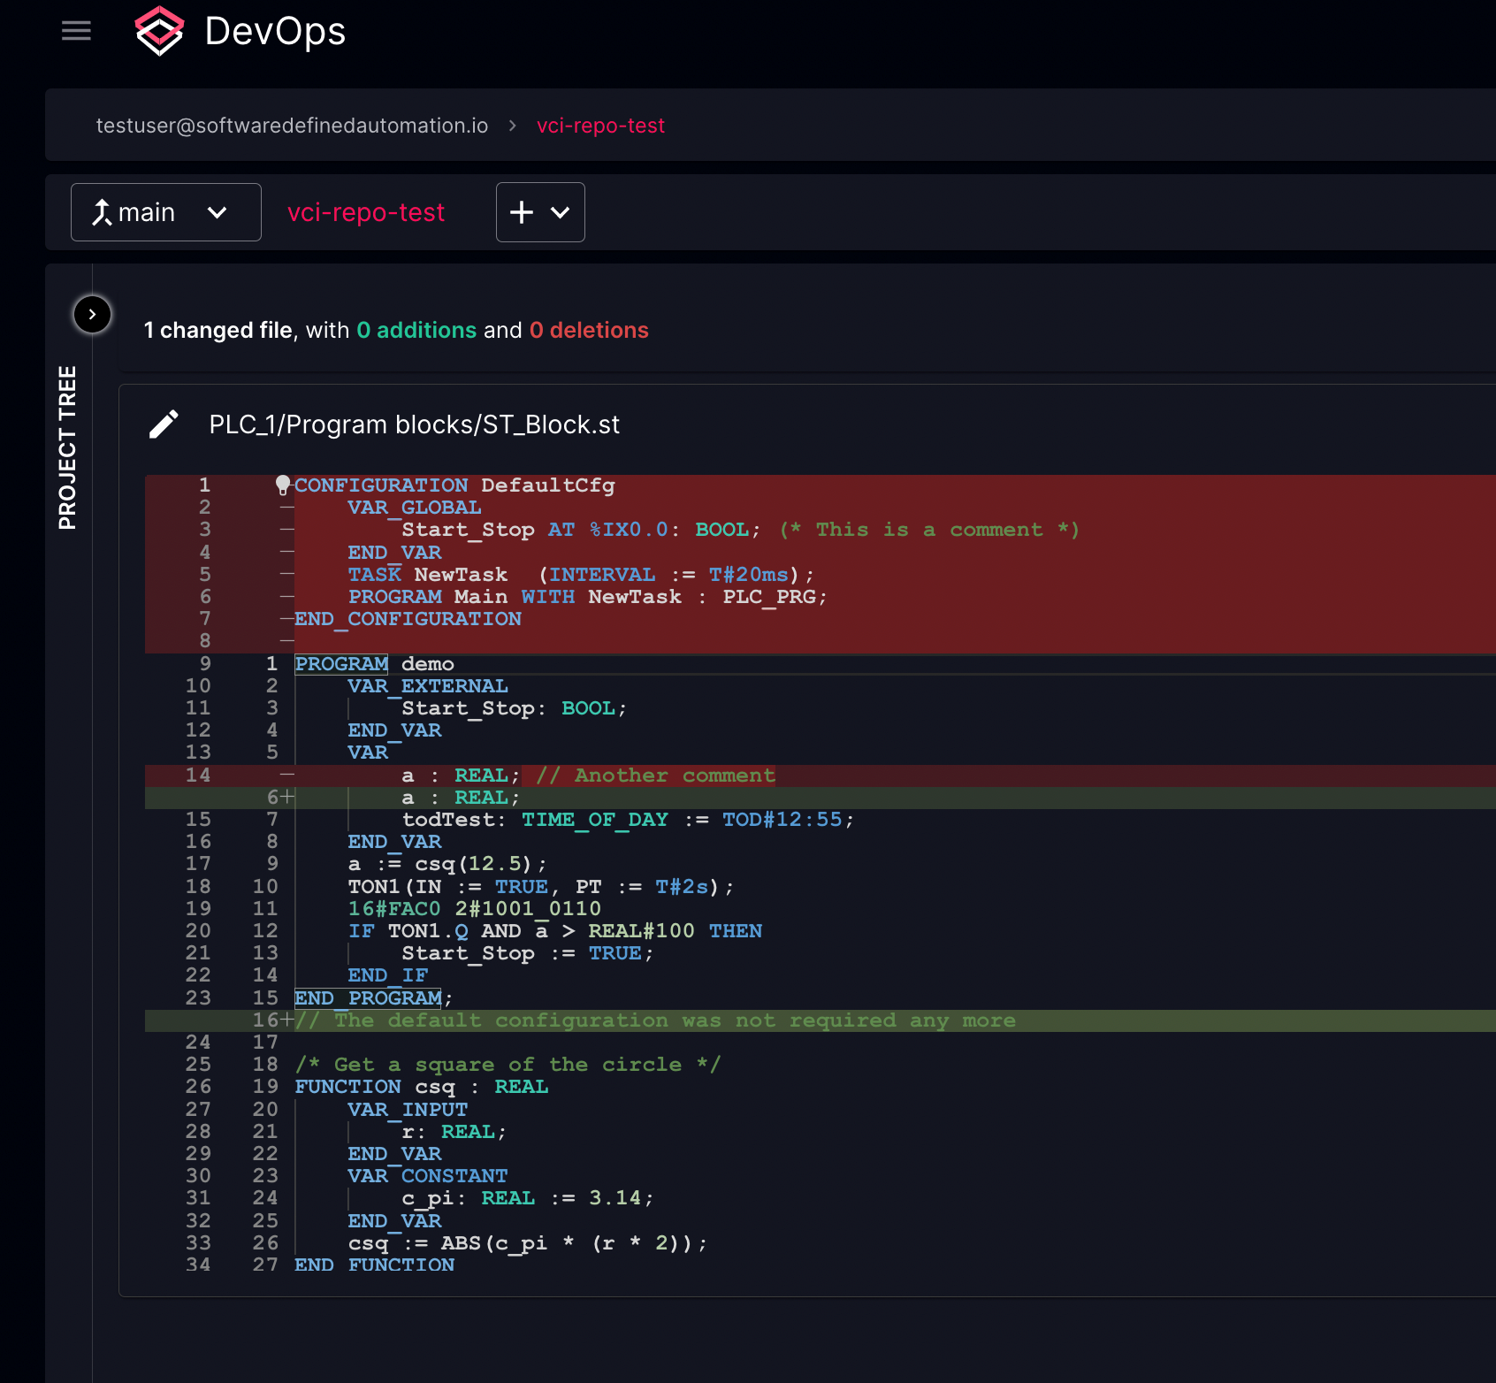The height and width of the screenshot is (1383, 1496).
Task: Click the 'PROGRAM Main WITH NewTask' line
Action: click(588, 597)
